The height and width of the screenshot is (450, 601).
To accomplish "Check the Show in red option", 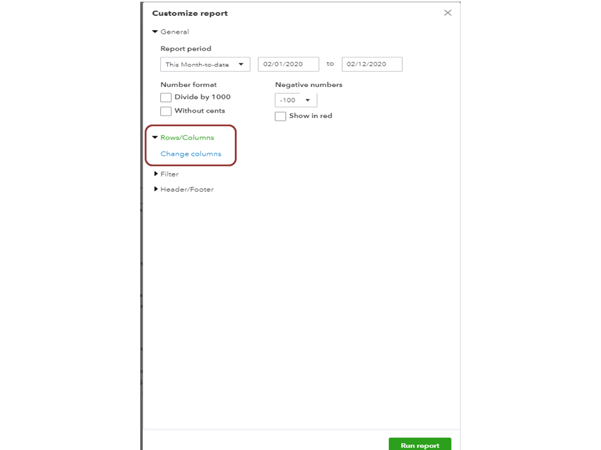I will pyautogui.click(x=280, y=116).
